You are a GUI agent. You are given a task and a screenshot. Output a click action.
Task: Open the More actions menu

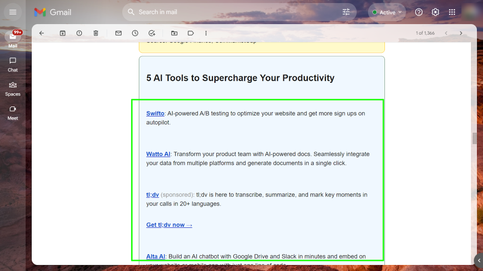206,33
